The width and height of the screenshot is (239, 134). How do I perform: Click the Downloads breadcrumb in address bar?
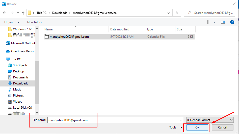point(60,13)
